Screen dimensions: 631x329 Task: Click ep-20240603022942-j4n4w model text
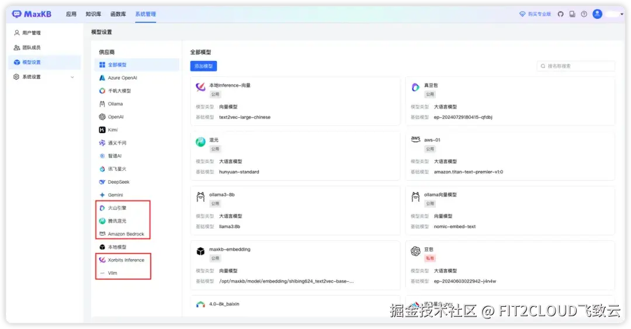click(465, 281)
